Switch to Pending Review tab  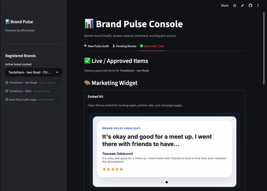(124, 46)
